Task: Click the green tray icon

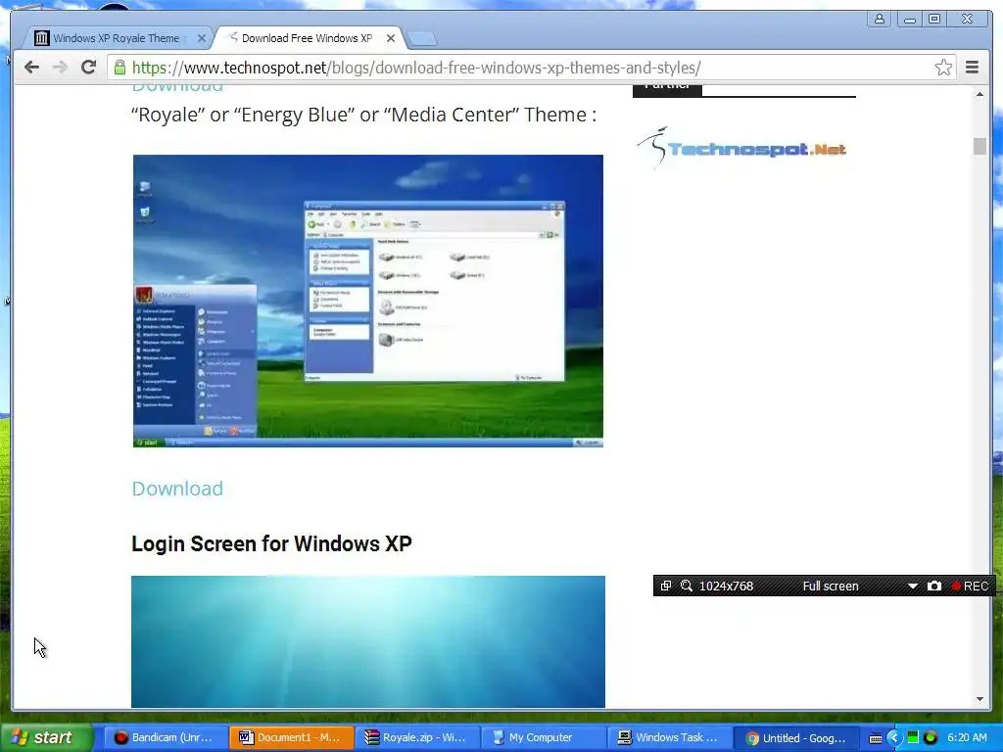Action: [x=913, y=738]
